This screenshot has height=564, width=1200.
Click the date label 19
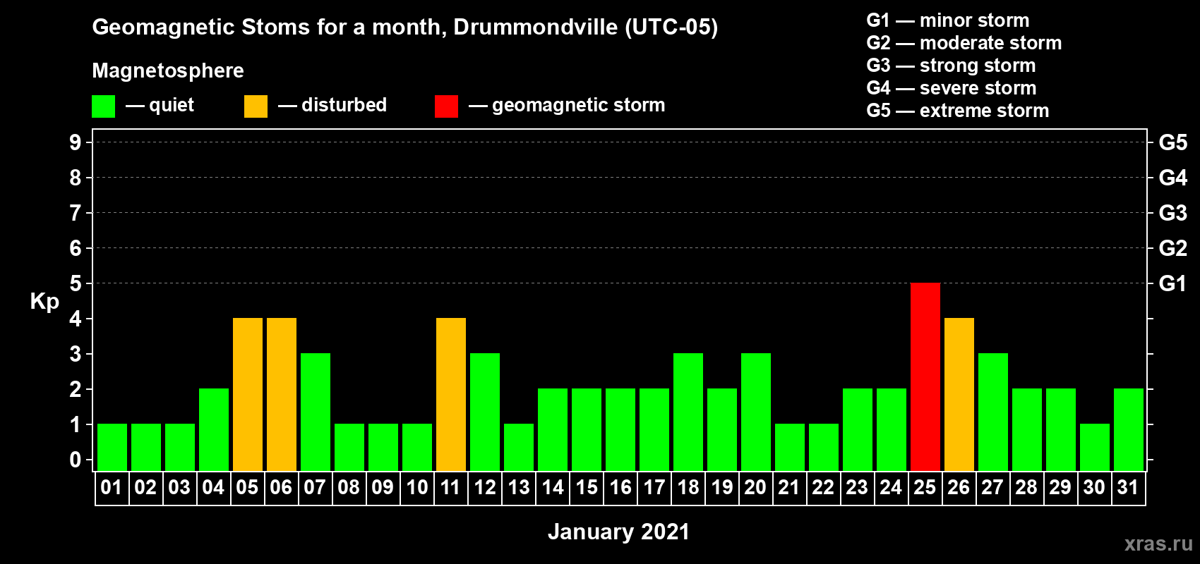click(x=721, y=487)
